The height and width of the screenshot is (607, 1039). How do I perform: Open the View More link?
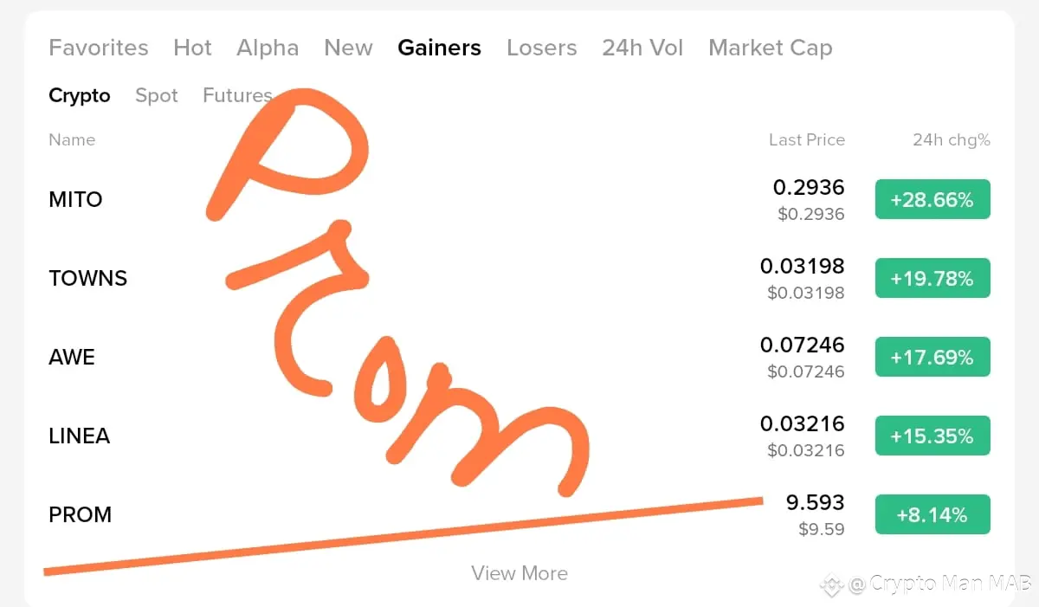click(519, 573)
